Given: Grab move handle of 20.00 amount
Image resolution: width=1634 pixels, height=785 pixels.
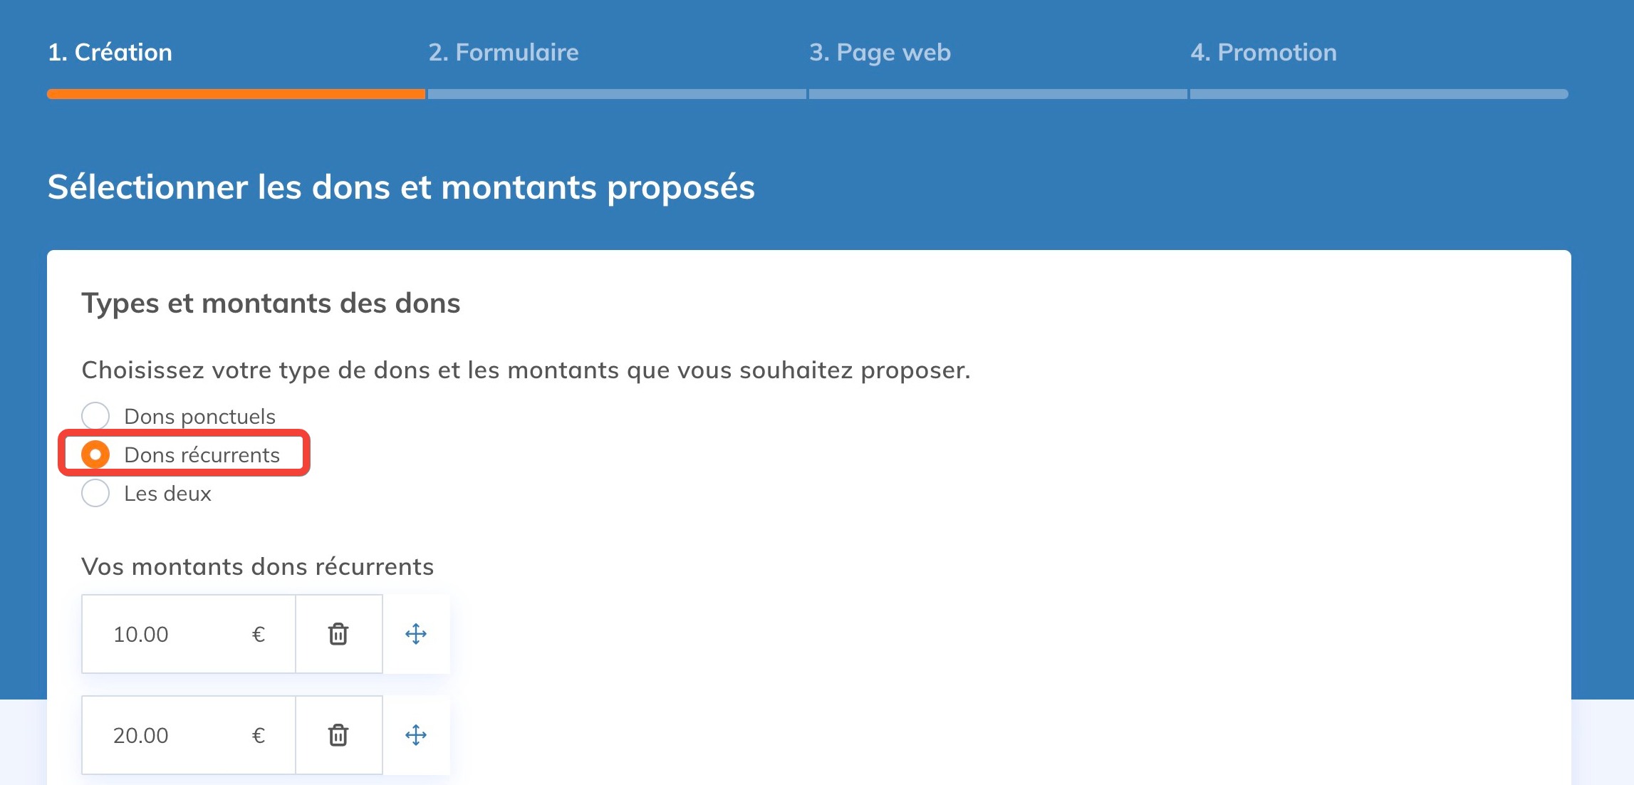Looking at the screenshot, I should (416, 735).
